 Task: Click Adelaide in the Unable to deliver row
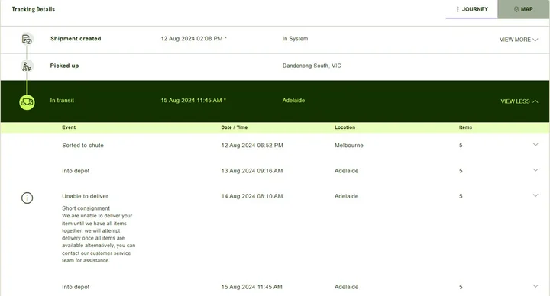click(347, 196)
